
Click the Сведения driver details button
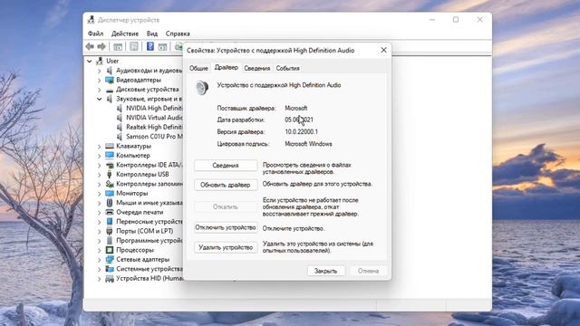[x=226, y=166]
